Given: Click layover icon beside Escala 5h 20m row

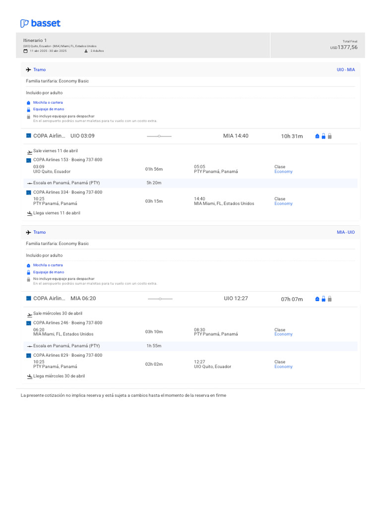Looking at the screenshot, I should click(29, 184).
